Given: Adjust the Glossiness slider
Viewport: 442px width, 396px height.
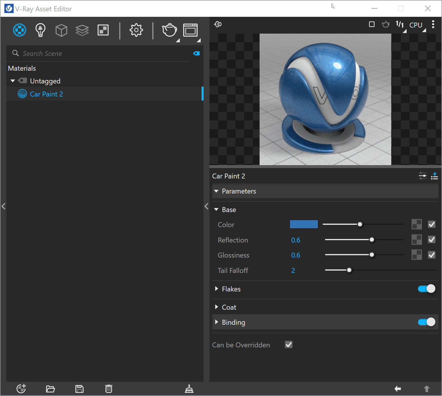Looking at the screenshot, I should (x=364, y=255).
